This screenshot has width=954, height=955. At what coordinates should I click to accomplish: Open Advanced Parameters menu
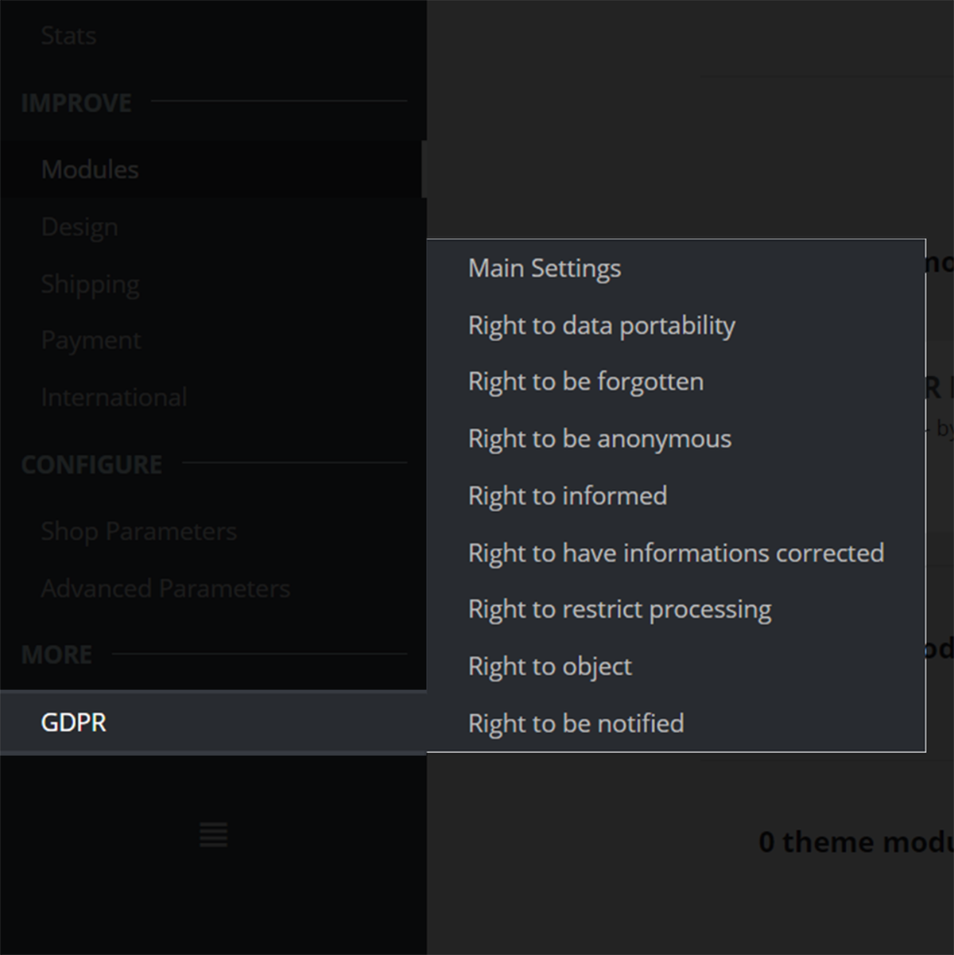[x=165, y=588]
